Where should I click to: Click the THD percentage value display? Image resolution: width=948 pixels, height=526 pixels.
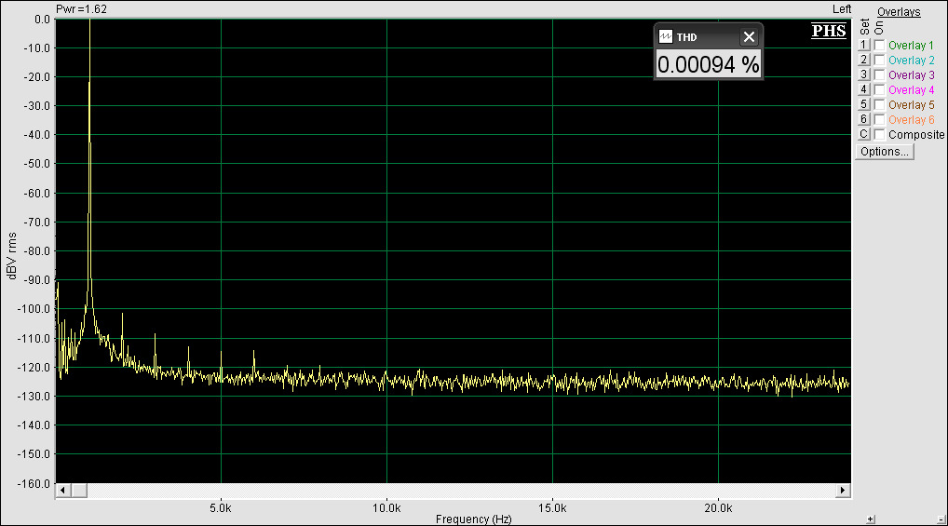(x=708, y=65)
